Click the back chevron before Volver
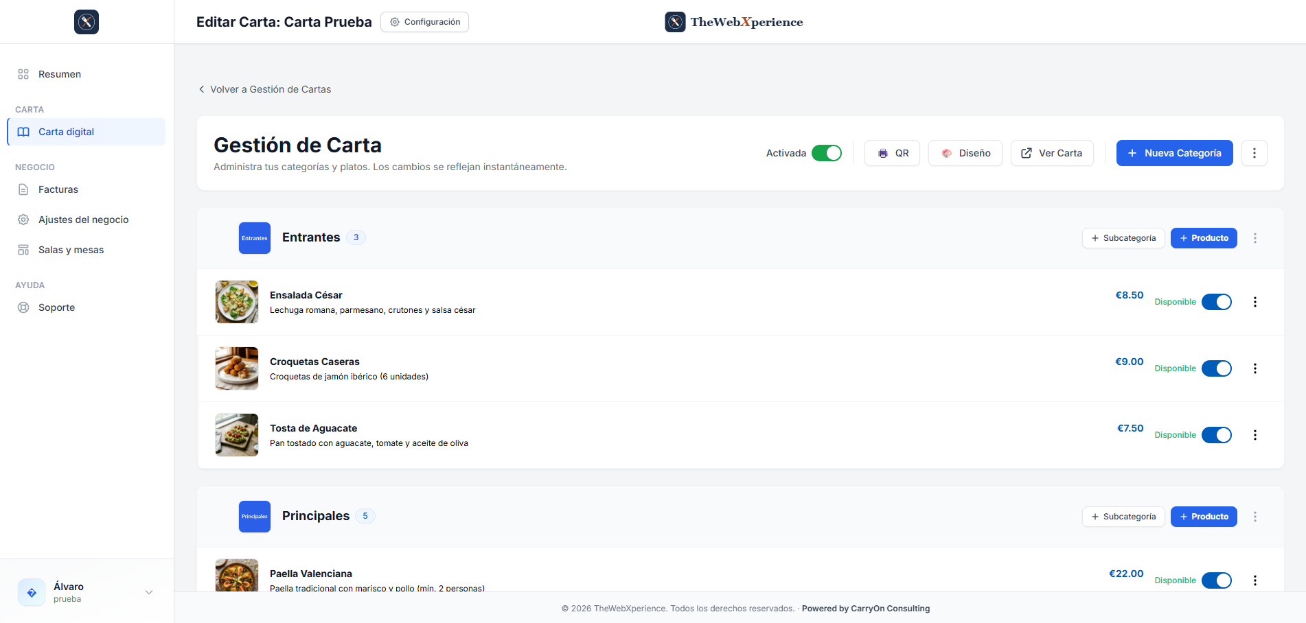Screen dimensions: 1306x623 pos(201,89)
